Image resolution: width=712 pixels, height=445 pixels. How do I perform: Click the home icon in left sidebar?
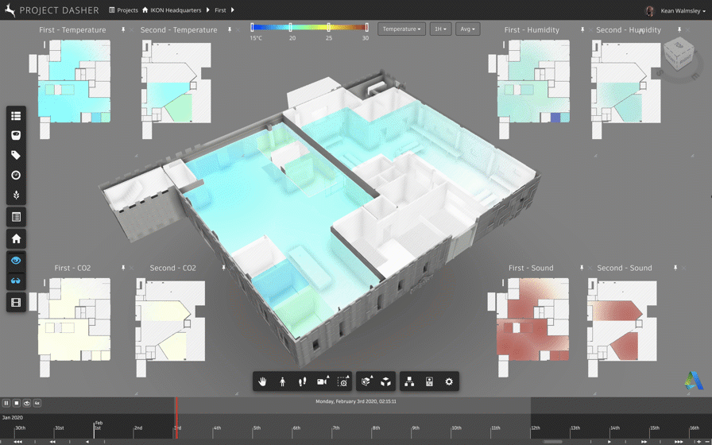(x=16, y=238)
